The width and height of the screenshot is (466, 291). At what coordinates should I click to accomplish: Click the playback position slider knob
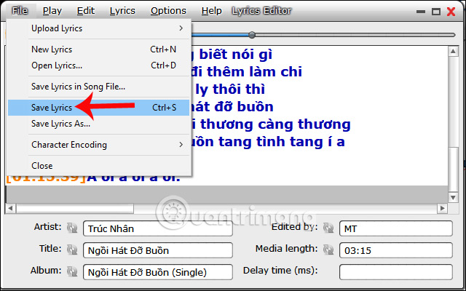pyautogui.click(x=252, y=35)
